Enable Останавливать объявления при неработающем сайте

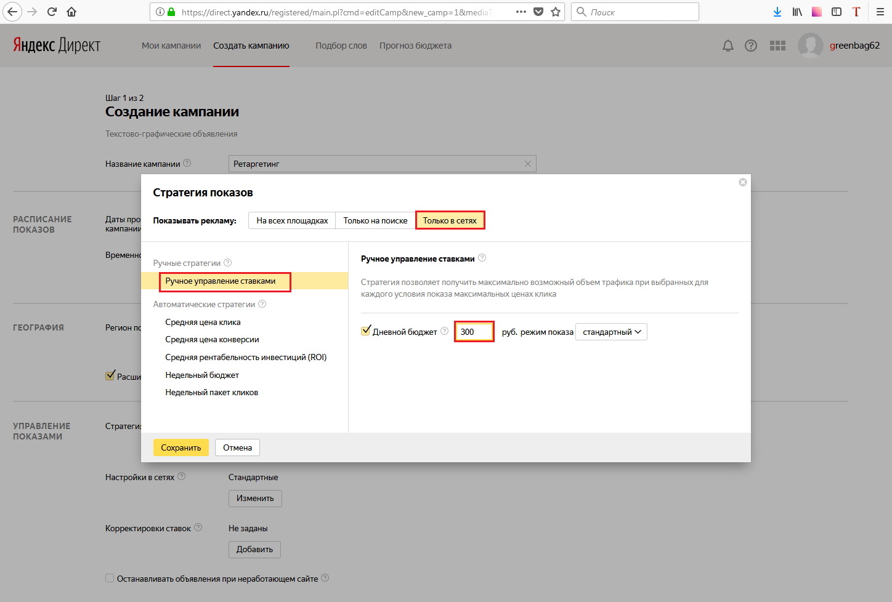click(110, 578)
